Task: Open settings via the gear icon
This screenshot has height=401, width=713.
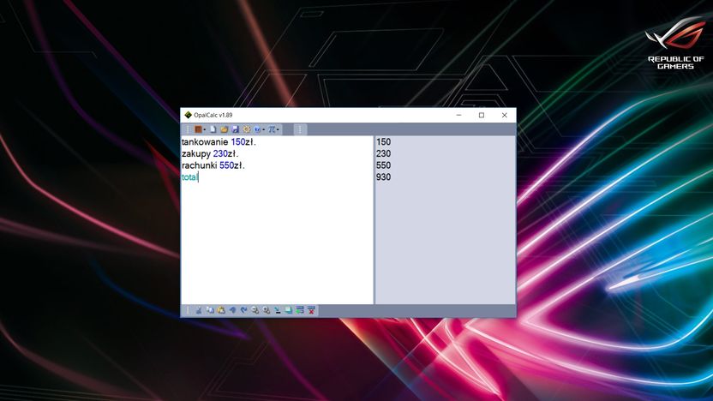Action: point(247,129)
